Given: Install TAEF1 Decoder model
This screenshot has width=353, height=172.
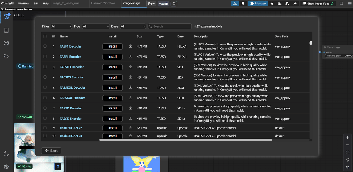Looking at the screenshot, I should click(x=112, y=46).
